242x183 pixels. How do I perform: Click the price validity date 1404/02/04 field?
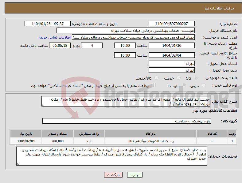click(171, 55)
